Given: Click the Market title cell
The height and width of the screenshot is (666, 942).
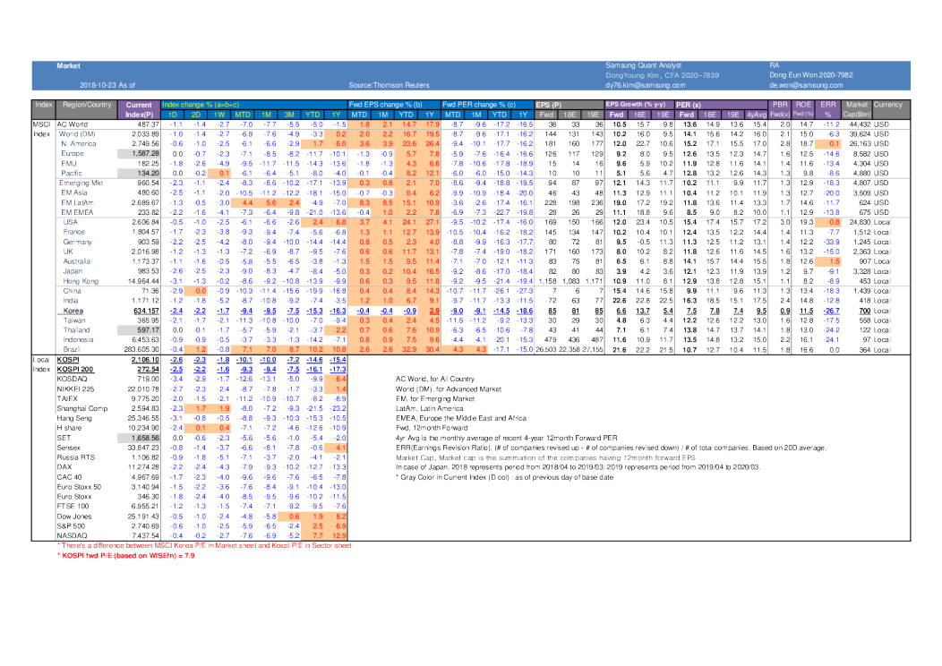Looking at the screenshot, I should pyautogui.click(x=68, y=65).
